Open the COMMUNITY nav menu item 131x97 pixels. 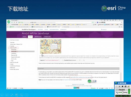(63, 29)
